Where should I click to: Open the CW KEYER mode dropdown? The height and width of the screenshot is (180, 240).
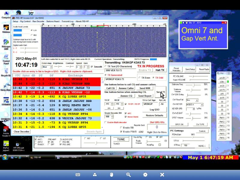click(195, 105)
